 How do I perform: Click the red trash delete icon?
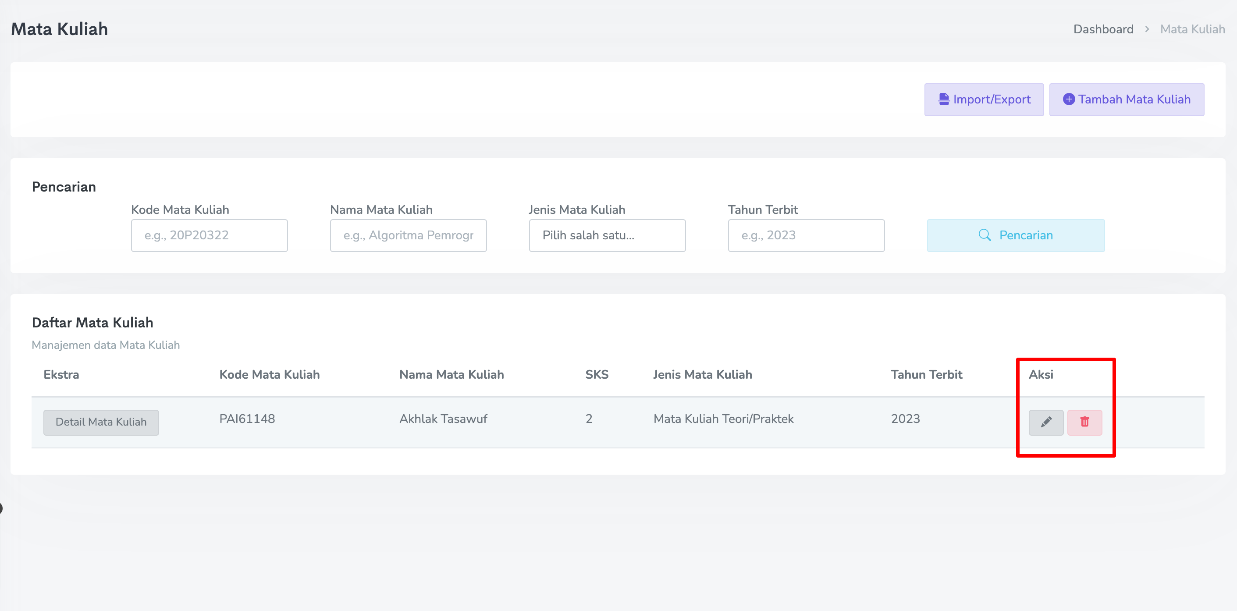[x=1084, y=422]
